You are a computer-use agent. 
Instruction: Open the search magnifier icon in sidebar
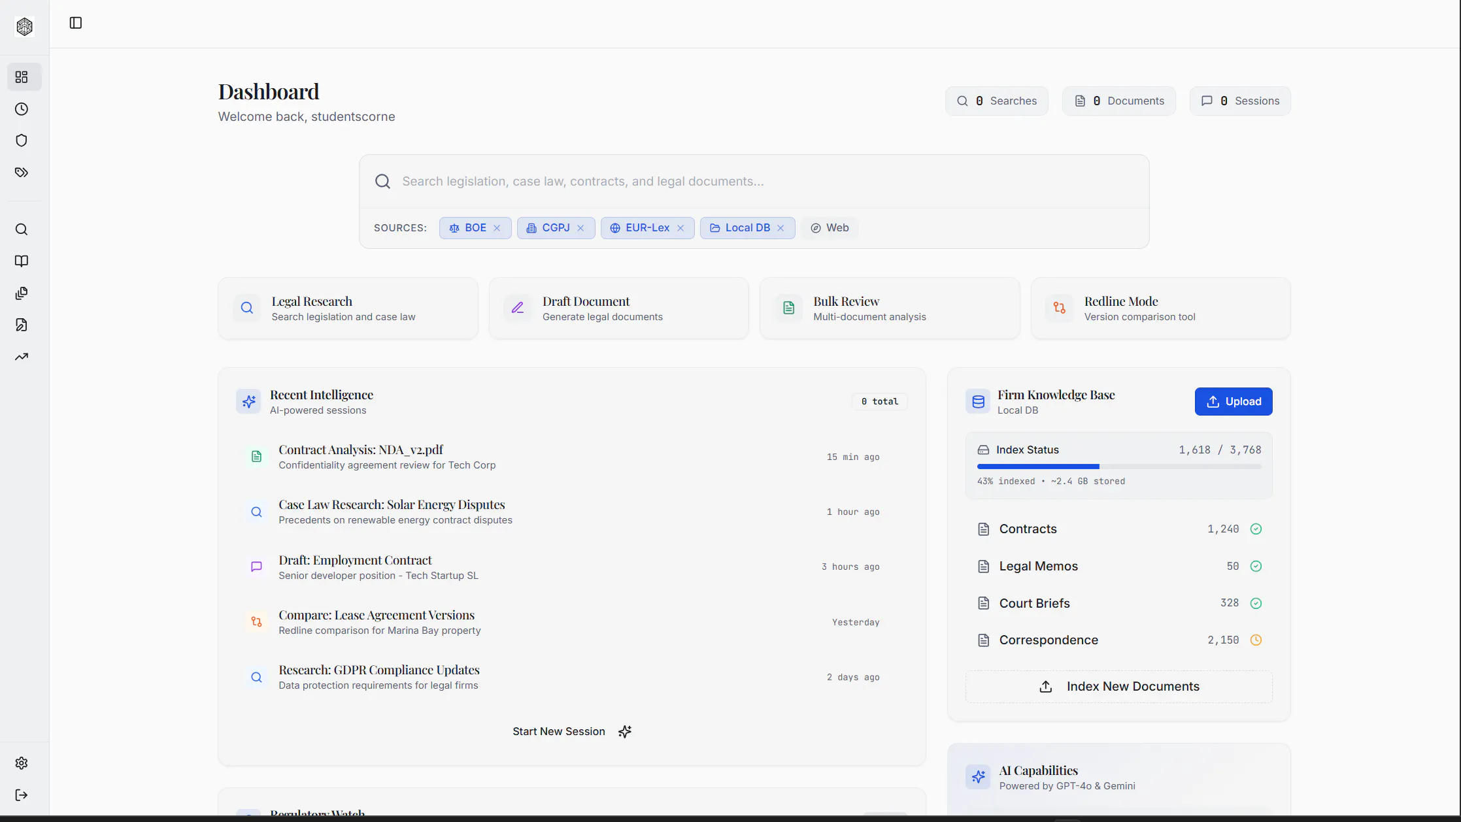[x=22, y=229]
